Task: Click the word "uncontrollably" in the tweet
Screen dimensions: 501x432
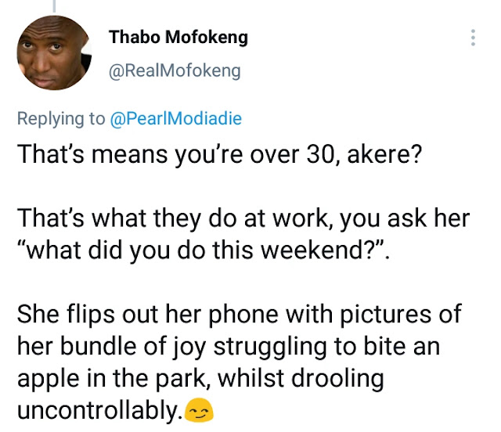Action: [101, 410]
